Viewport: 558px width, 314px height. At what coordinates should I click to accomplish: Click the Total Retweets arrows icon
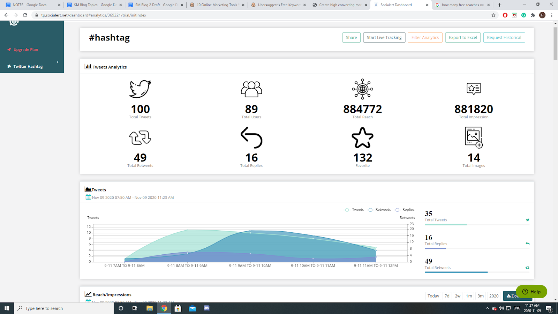(140, 137)
